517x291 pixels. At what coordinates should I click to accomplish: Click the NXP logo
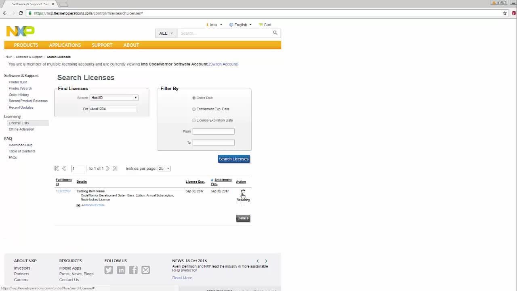(x=20, y=31)
